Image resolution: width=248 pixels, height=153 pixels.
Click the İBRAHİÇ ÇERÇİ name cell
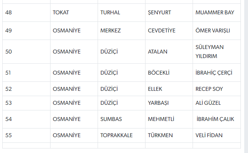click(217, 73)
